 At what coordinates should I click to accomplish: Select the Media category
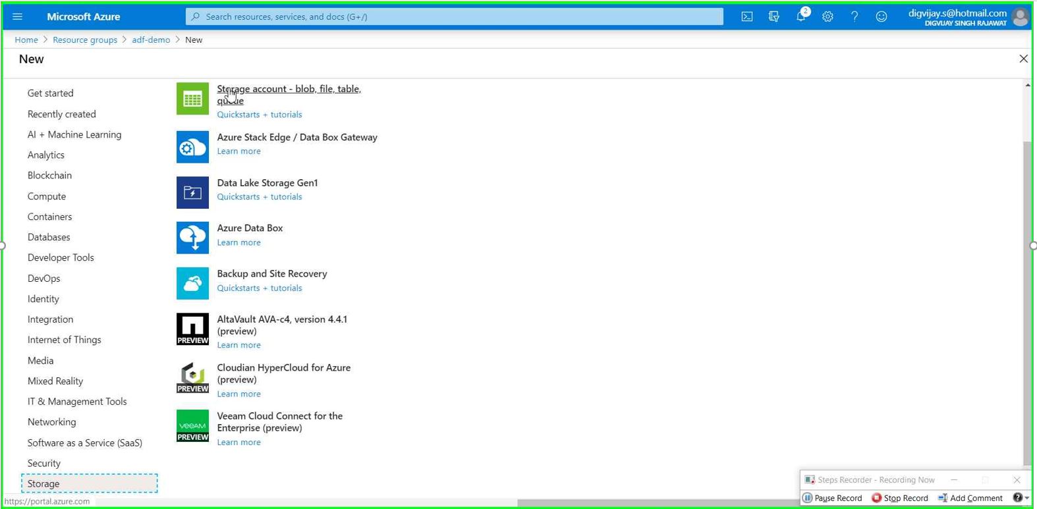click(41, 361)
